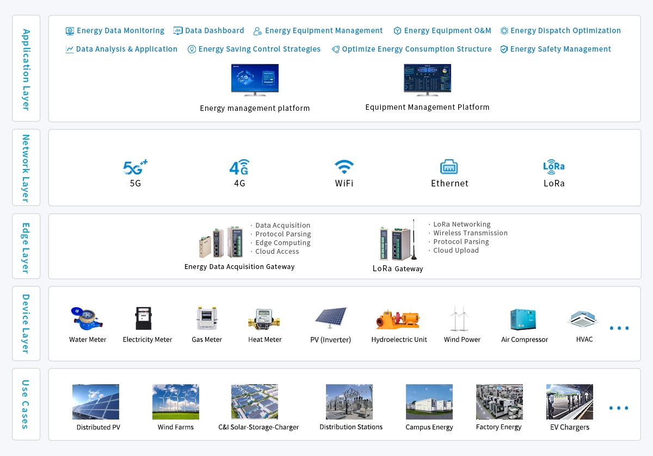Click the 5G network icon
The width and height of the screenshot is (653, 456).
pyautogui.click(x=135, y=167)
